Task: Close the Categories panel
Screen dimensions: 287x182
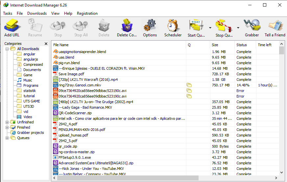Action: point(46,44)
